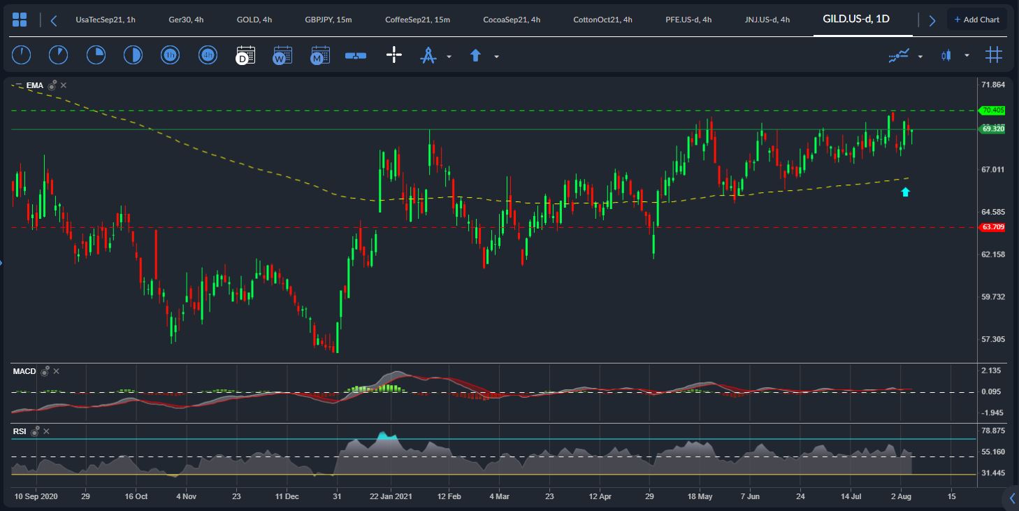This screenshot has height=511, width=1019.
Task: Expand the arrow marker dropdown
Action: pyautogui.click(x=496, y=56)
